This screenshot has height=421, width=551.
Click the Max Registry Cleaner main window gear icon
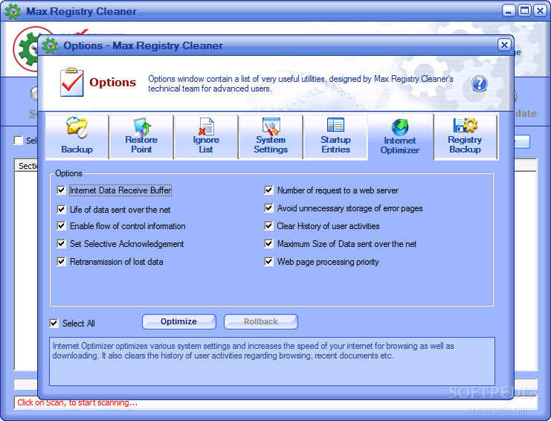[13, 11]
